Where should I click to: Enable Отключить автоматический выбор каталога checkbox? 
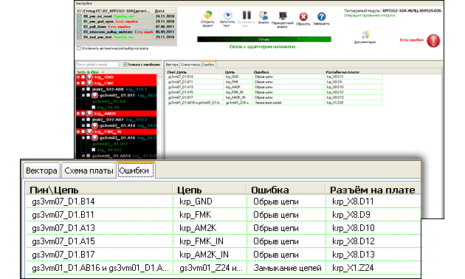(x=78, y=48)
